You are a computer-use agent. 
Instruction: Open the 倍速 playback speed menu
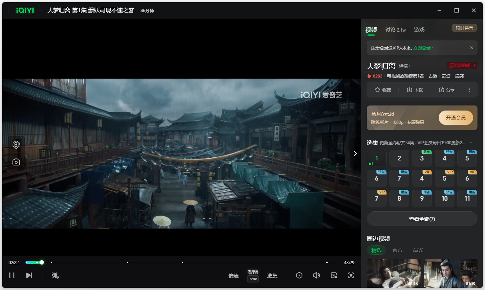(234, 276)
